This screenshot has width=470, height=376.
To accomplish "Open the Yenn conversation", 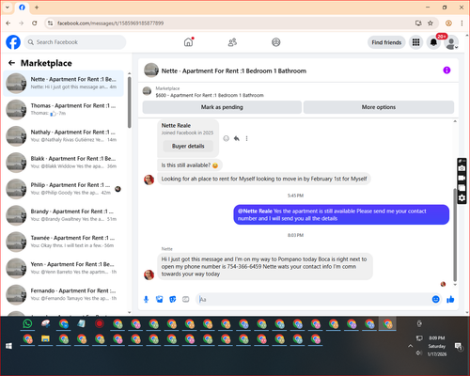I will [64, 268].
